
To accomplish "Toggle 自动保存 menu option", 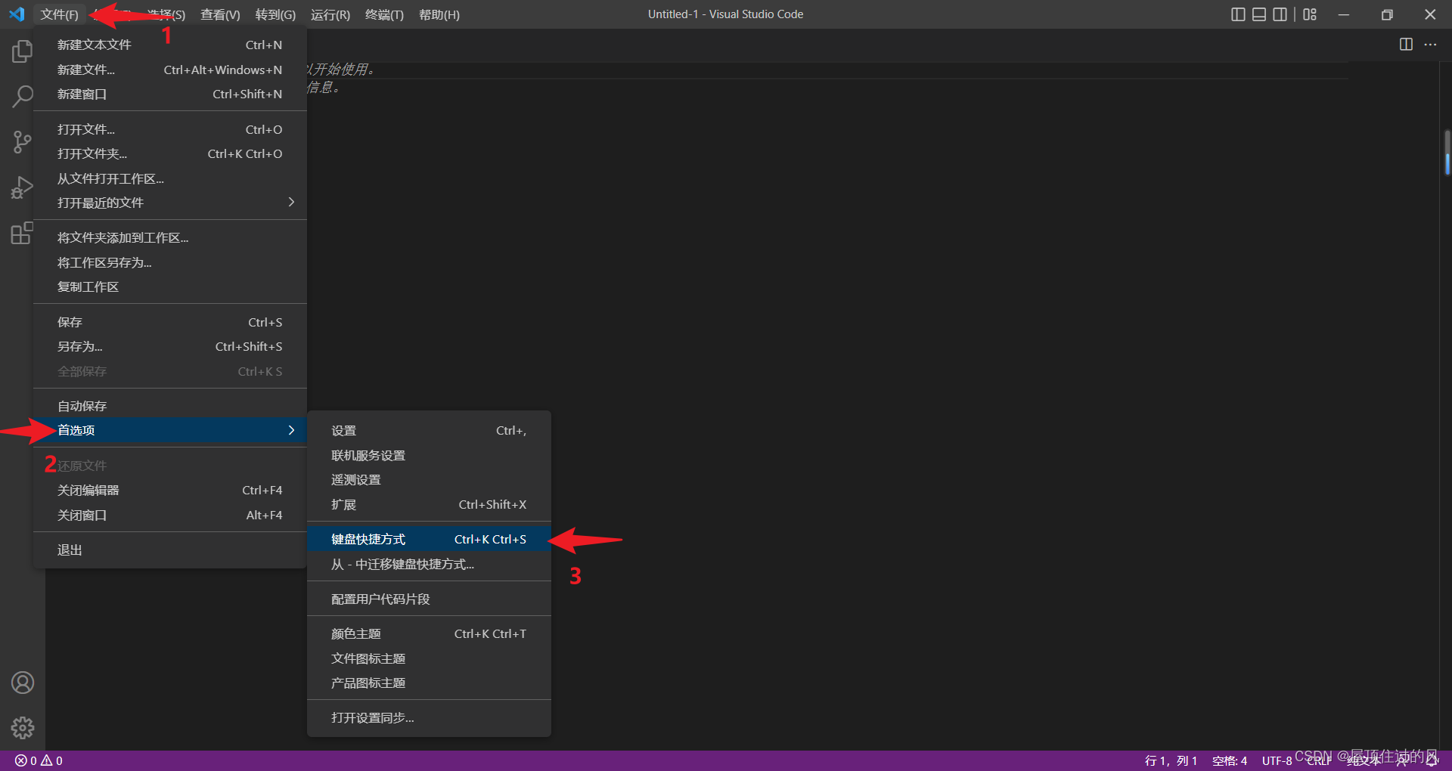I will 170,406.
